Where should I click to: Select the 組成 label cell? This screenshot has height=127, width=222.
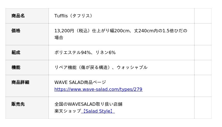click(x=16, y=52)
